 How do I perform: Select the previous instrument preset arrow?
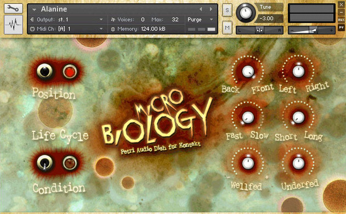201,9
